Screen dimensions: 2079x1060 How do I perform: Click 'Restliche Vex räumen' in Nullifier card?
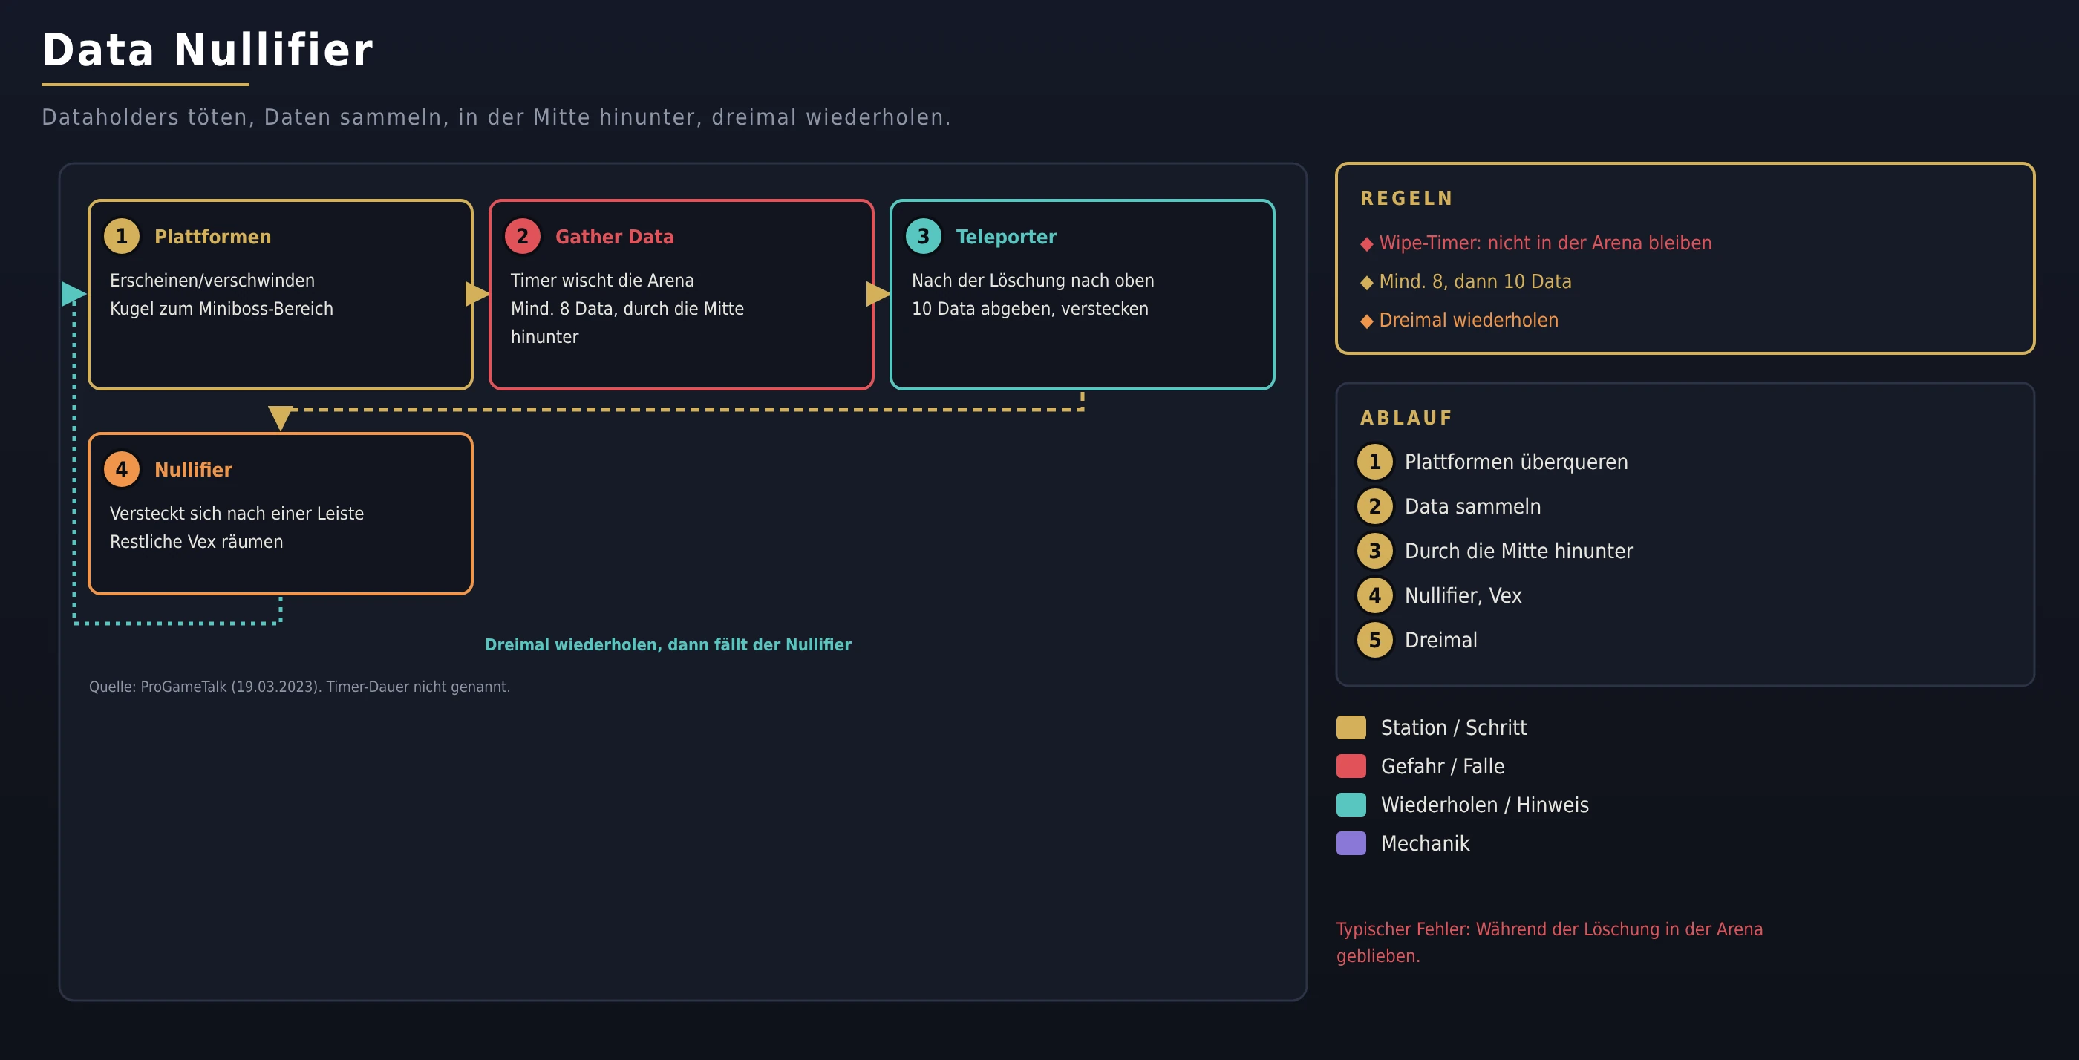196,542
